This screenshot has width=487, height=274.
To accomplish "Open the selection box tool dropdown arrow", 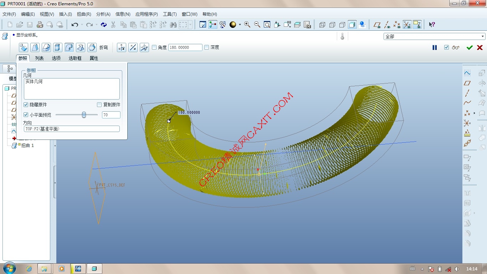I will (190, 25).
